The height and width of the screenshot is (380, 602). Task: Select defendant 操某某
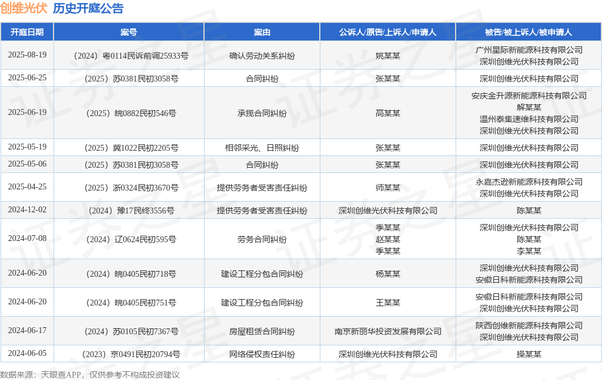[x=529, y=355]
